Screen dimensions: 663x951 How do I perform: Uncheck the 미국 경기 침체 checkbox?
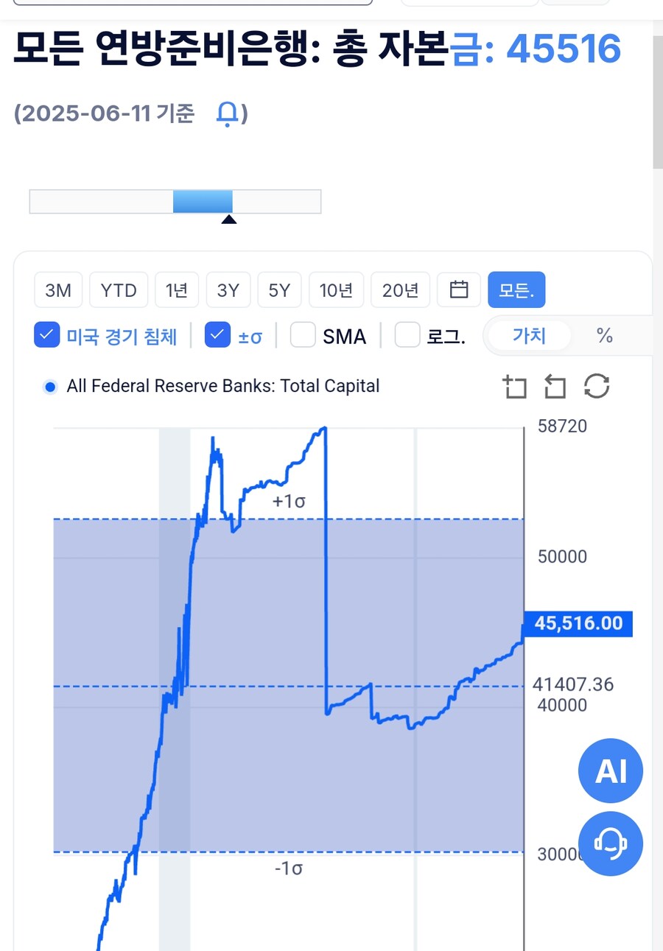click(47, 335)
